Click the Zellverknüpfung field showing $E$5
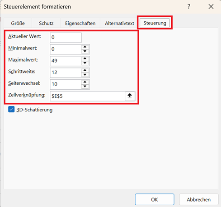This screenshot has height=207, width=221. tap(88, 96)
